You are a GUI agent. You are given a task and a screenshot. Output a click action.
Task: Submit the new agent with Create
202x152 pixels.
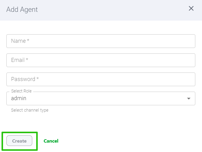19,141
